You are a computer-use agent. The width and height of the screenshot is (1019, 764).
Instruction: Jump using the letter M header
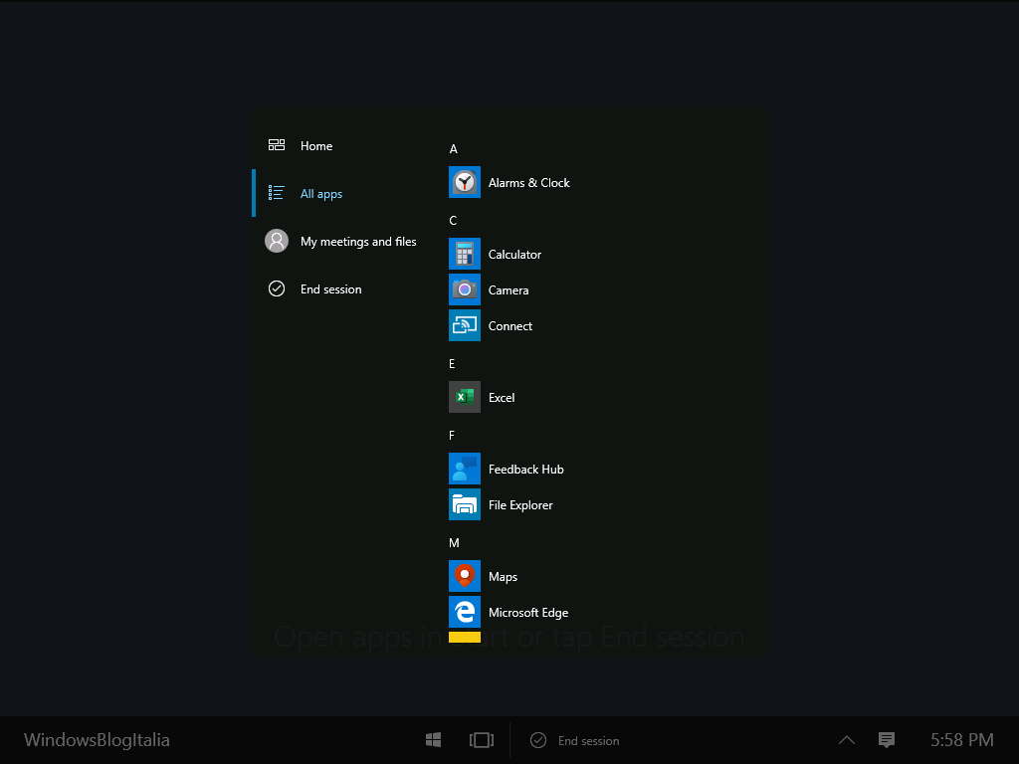tap(454, 542)
